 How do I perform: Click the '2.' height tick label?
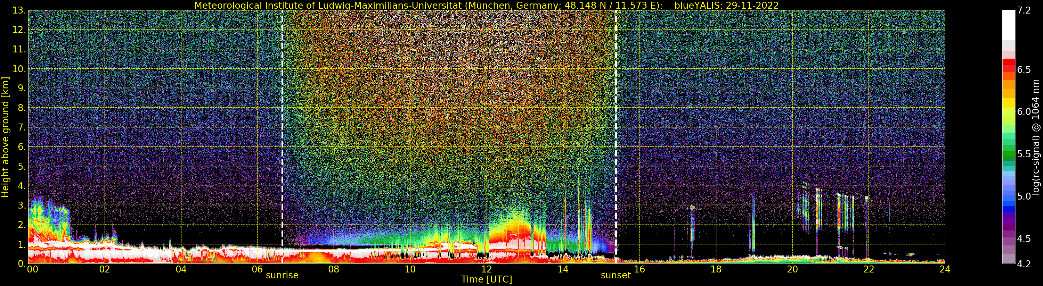(x=22, y=225)
